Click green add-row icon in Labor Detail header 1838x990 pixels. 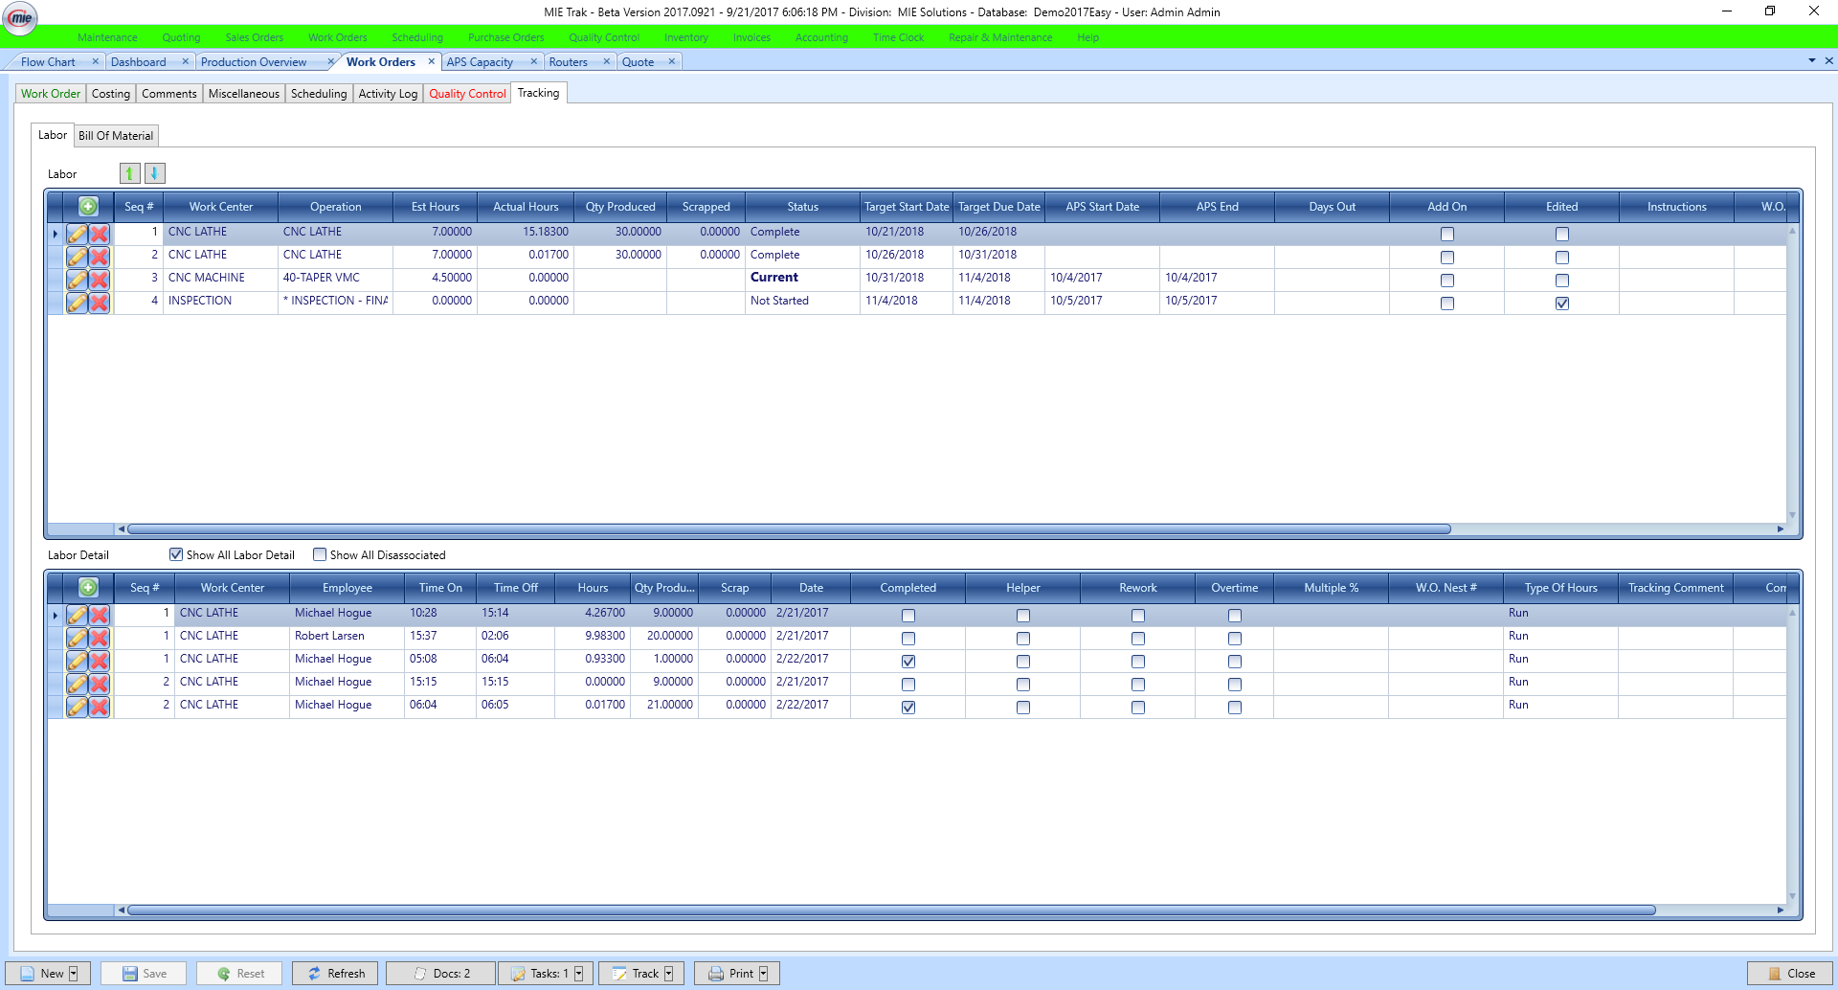[x=88, y=588]
